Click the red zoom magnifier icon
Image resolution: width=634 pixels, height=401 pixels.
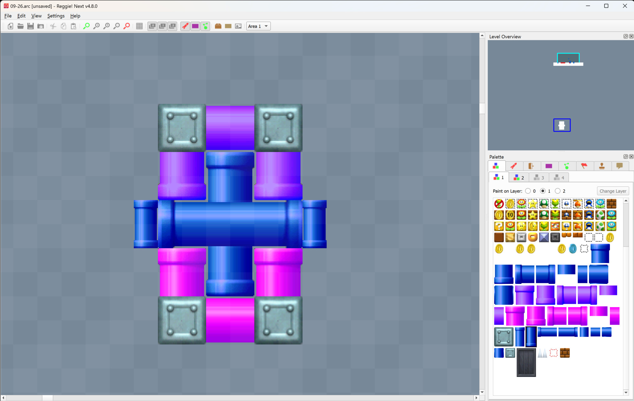(127, 26)
